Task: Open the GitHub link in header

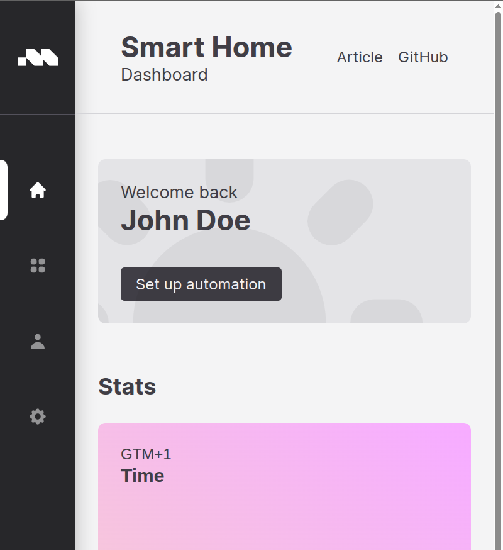Action: click(x=423, y=57)
